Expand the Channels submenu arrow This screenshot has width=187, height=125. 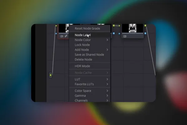pyautogui.click(x=107, y=101)
